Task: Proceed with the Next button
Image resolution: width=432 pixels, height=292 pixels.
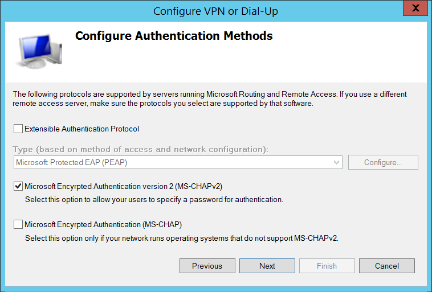Action: pos(267,266)
